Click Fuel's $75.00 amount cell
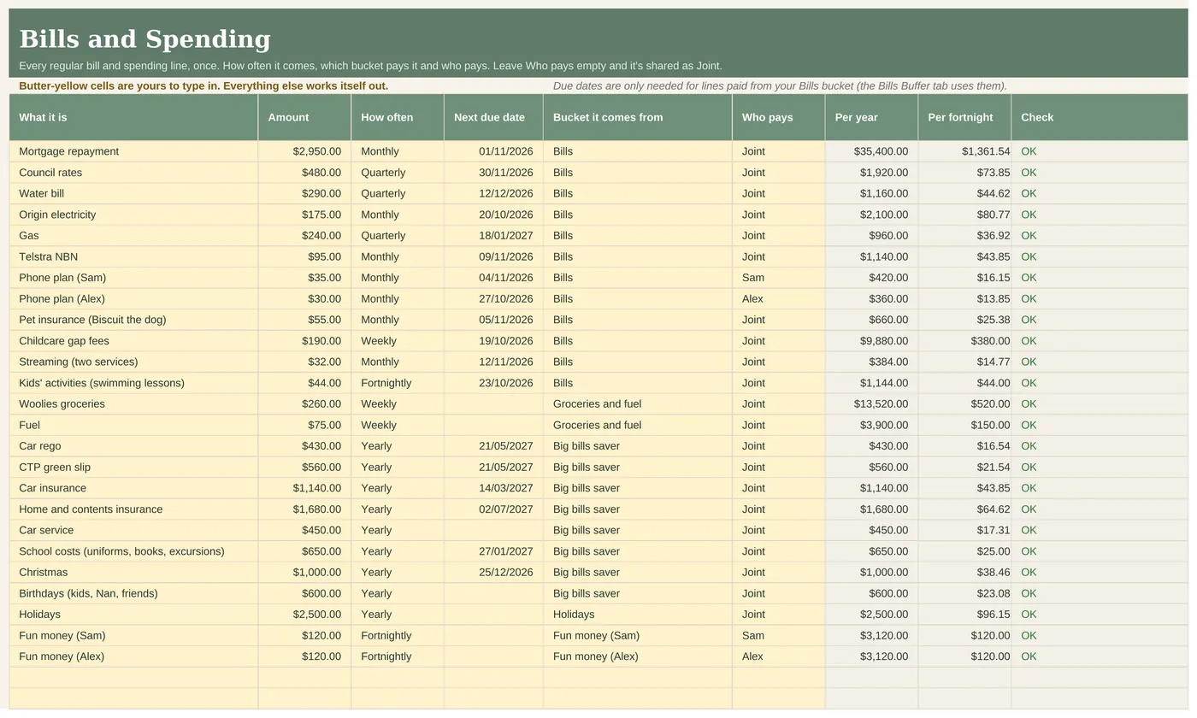Image resolution: width=1197 pixels, height=718 pixels. point(304,425)
